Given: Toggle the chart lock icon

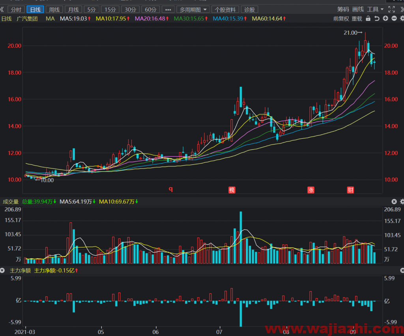Looking at the screenshot, I should point(368,19).
